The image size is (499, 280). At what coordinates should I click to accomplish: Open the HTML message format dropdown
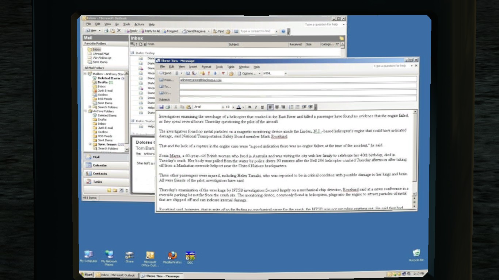[286, 73]
